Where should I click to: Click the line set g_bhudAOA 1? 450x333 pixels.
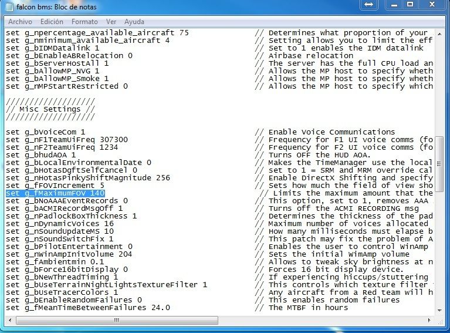40,155
